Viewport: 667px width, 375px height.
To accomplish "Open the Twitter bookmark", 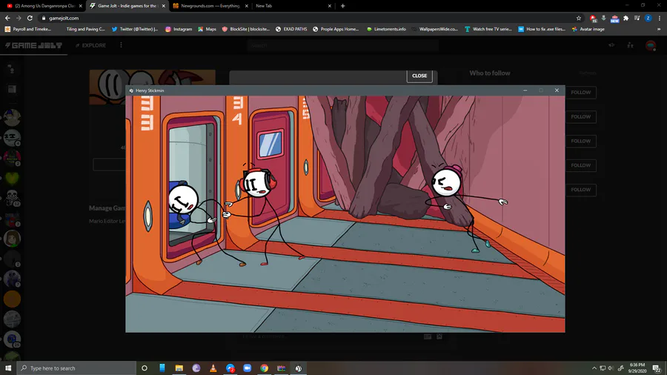I will [135, 29].
